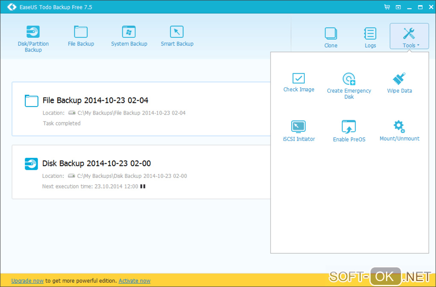Click File Backup location path text
This screenshot has height=287, width=436.
(132, 113)
